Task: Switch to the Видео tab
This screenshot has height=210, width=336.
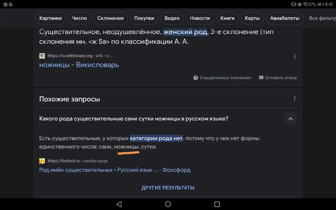Action: [172, 18]
